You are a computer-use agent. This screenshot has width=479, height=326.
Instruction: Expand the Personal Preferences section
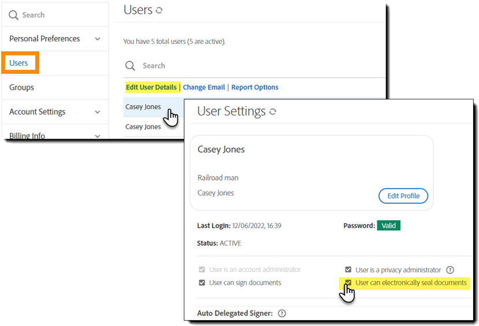coord(97,39)
